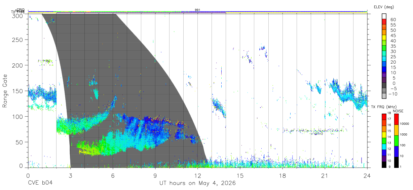The image size is (413, 190).
Task: Click the x-axis tick label 6
Action: (113, 176)
